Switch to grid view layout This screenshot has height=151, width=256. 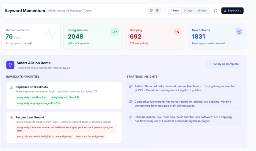click(151, 10)
